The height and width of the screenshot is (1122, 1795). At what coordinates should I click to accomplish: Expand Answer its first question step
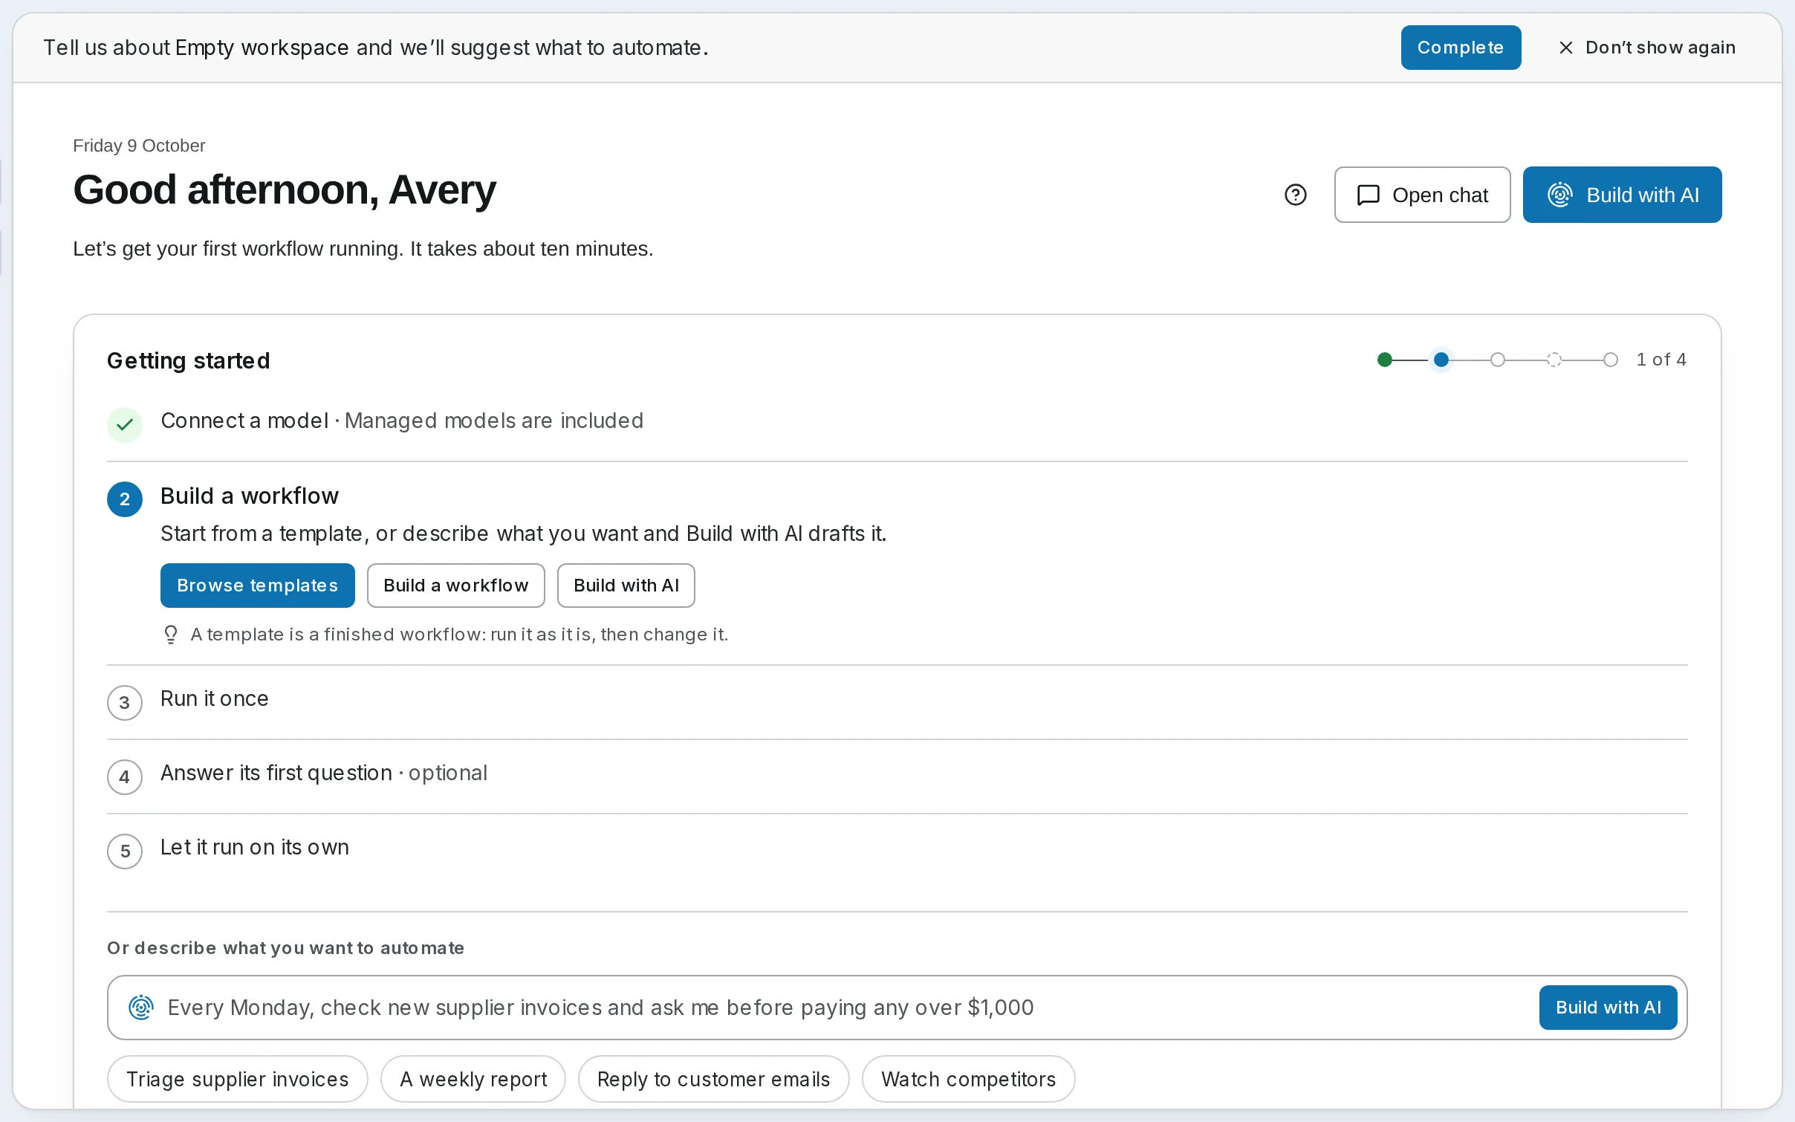pyautogui.click(x=897, y=776)
